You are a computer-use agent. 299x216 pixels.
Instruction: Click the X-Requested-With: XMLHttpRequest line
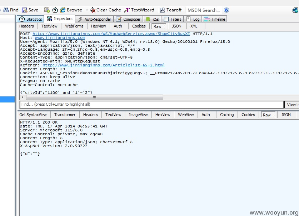(x=60, y=61)
